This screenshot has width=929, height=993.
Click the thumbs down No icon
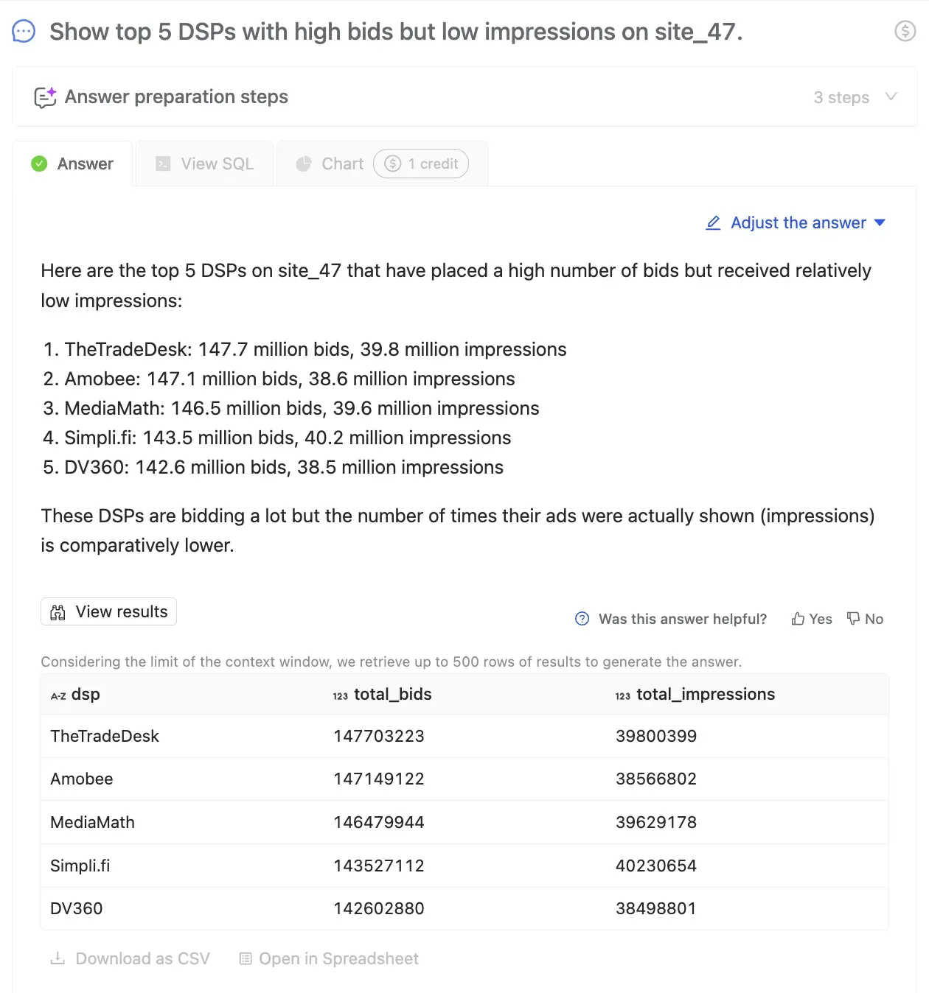(x=853, y=619)
